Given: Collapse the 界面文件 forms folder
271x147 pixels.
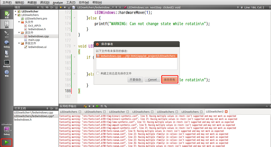Looking at the screenshot, I should (19, 43).
